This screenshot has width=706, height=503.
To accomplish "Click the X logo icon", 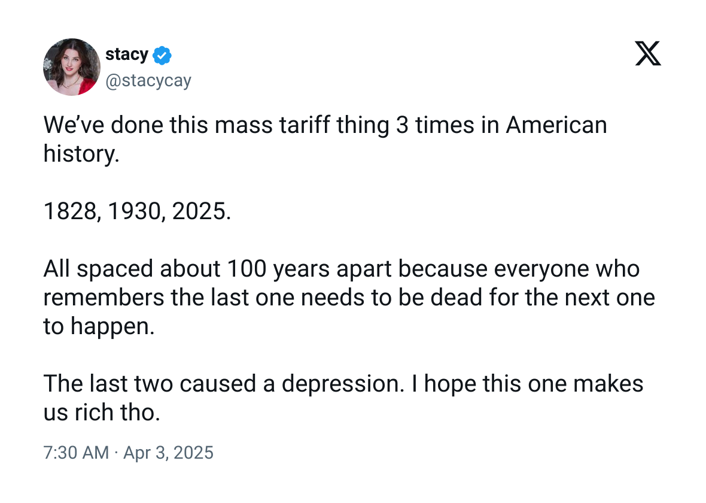I will click(x=648, y=53).
